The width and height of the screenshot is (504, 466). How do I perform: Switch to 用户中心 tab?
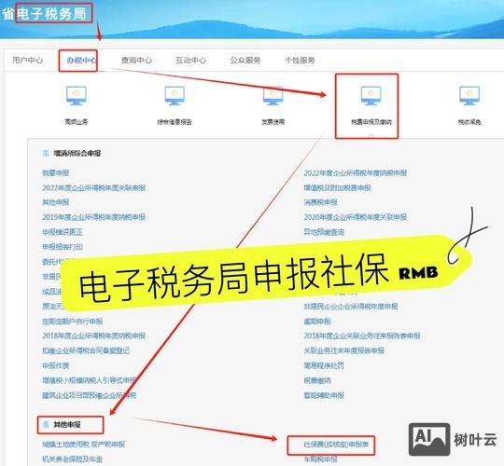27,60
